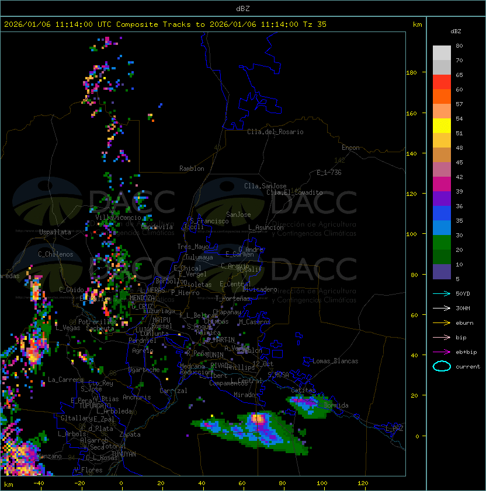Click the Villavicencio map label

(x=118, y=218)
